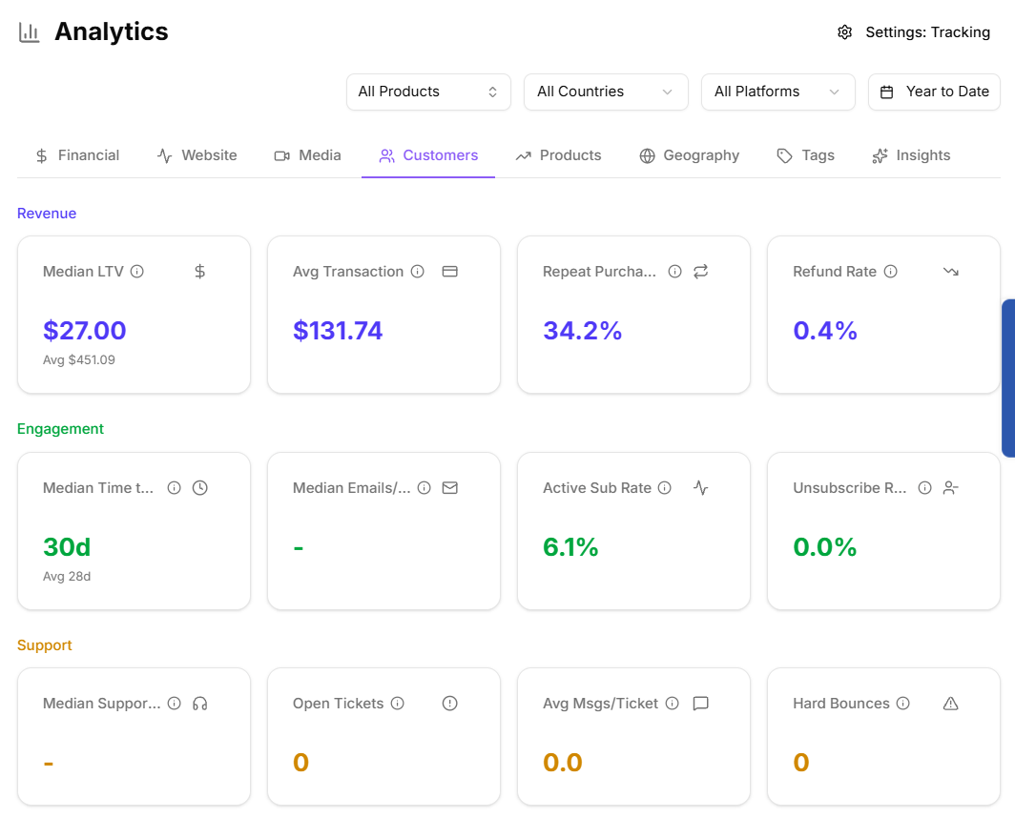Switch to the Financial tab
Image resolution: width=1015 pixels, height=818 pixels.
(77, 155)
